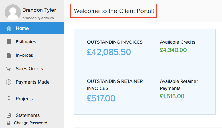Click the Projects briefcase icon
Image resolution: width=222 pixels, height=128 pixels.
pyautogui.click(x=9, y=99)
